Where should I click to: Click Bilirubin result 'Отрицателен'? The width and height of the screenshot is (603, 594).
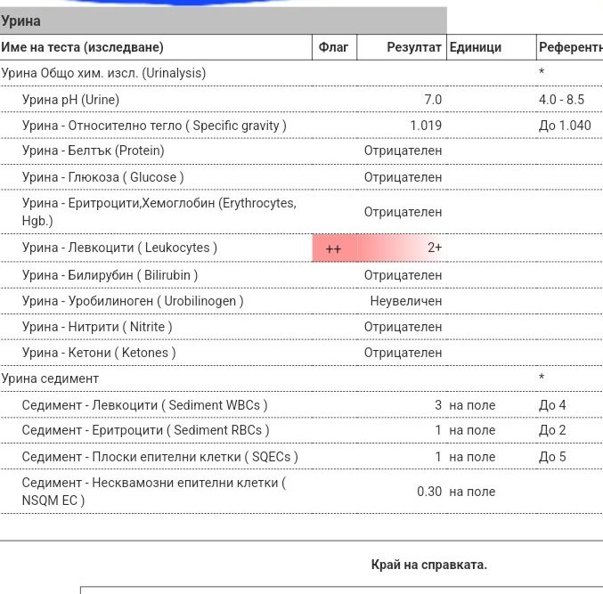coord(403,275)
